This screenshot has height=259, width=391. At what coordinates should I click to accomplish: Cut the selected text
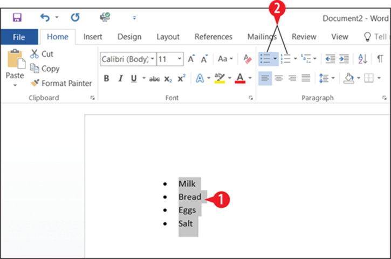coord(42,54)
